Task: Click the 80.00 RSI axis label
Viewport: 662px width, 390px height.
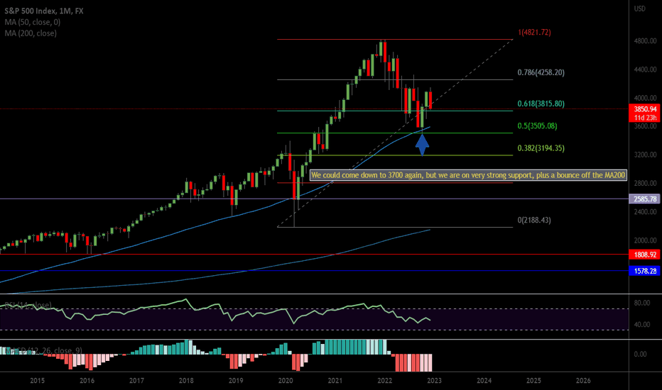Action: point(641,303)
